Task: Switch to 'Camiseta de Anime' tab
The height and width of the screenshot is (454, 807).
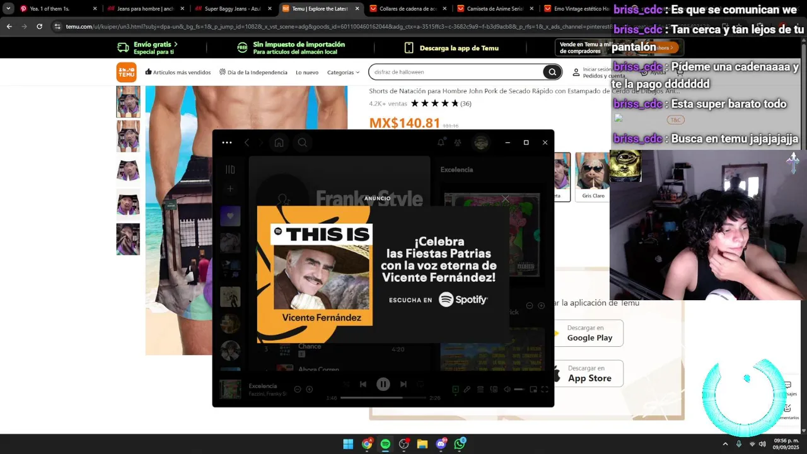Action: 494,9
